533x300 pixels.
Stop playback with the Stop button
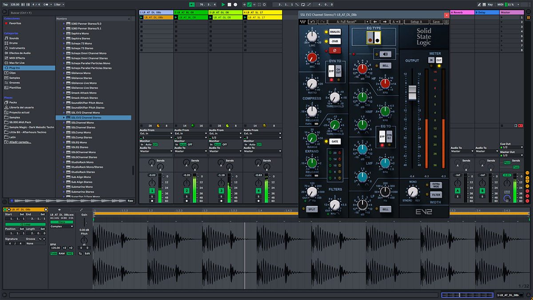pos(229,4)
